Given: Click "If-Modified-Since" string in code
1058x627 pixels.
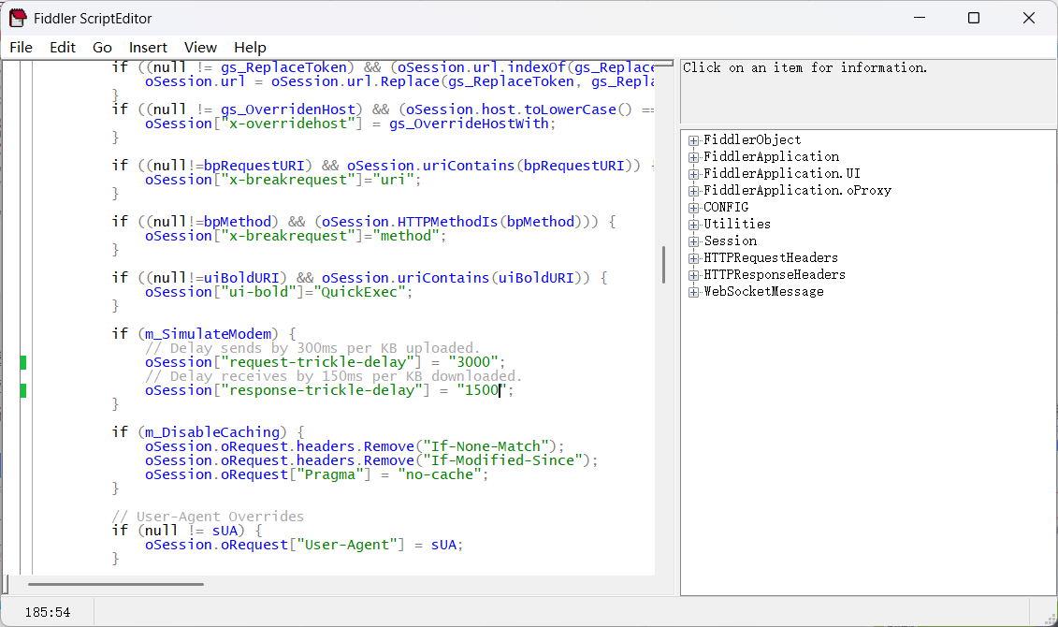Looking at the screenshot, I should pyautogui.click(x=502, y=461).
